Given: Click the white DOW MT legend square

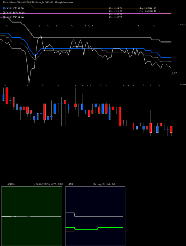Looking at the screenshot, I should (4, 13).
